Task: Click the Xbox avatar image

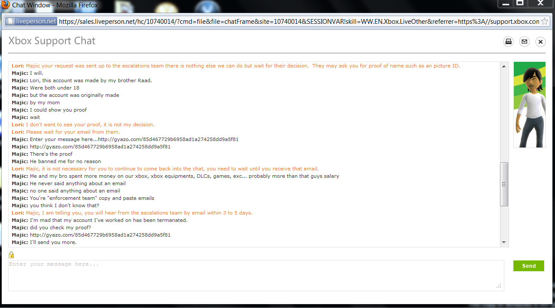Action: (529, 105)
